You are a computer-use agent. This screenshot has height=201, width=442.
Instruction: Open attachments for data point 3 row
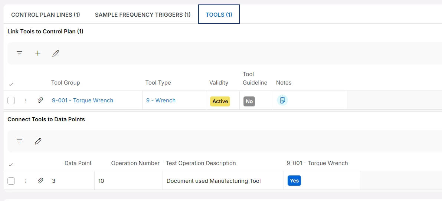41,181
